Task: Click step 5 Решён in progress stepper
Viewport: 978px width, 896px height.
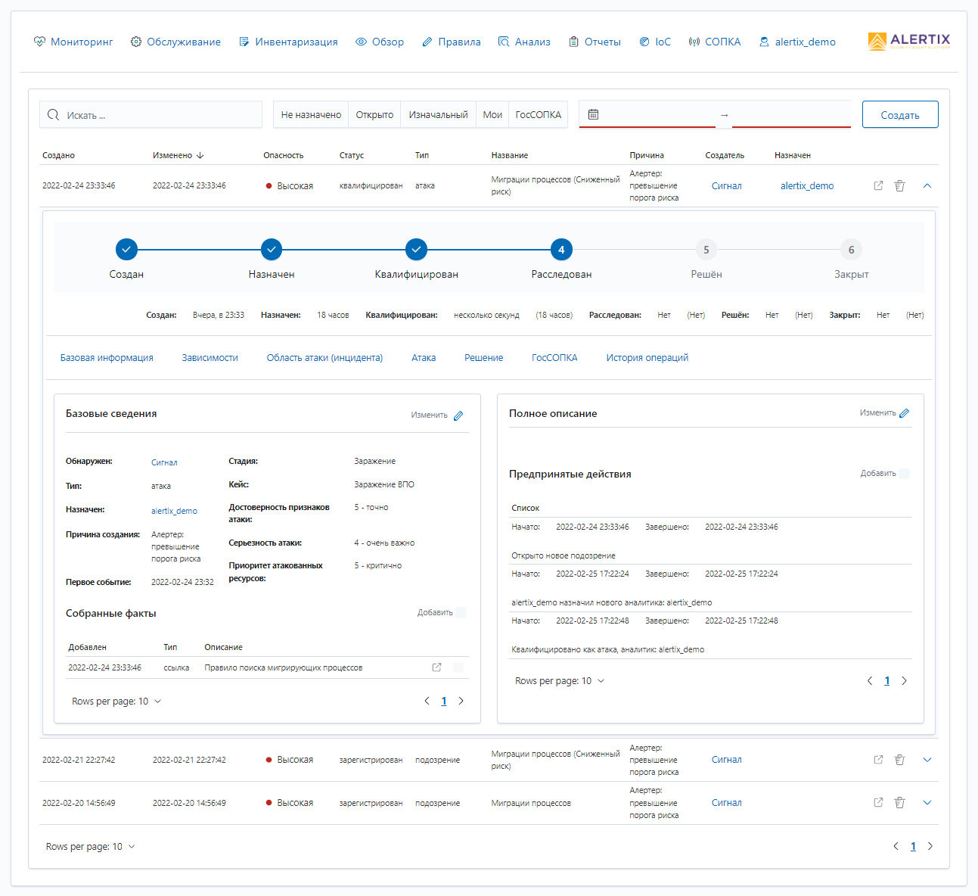Action: pos(706,249)
